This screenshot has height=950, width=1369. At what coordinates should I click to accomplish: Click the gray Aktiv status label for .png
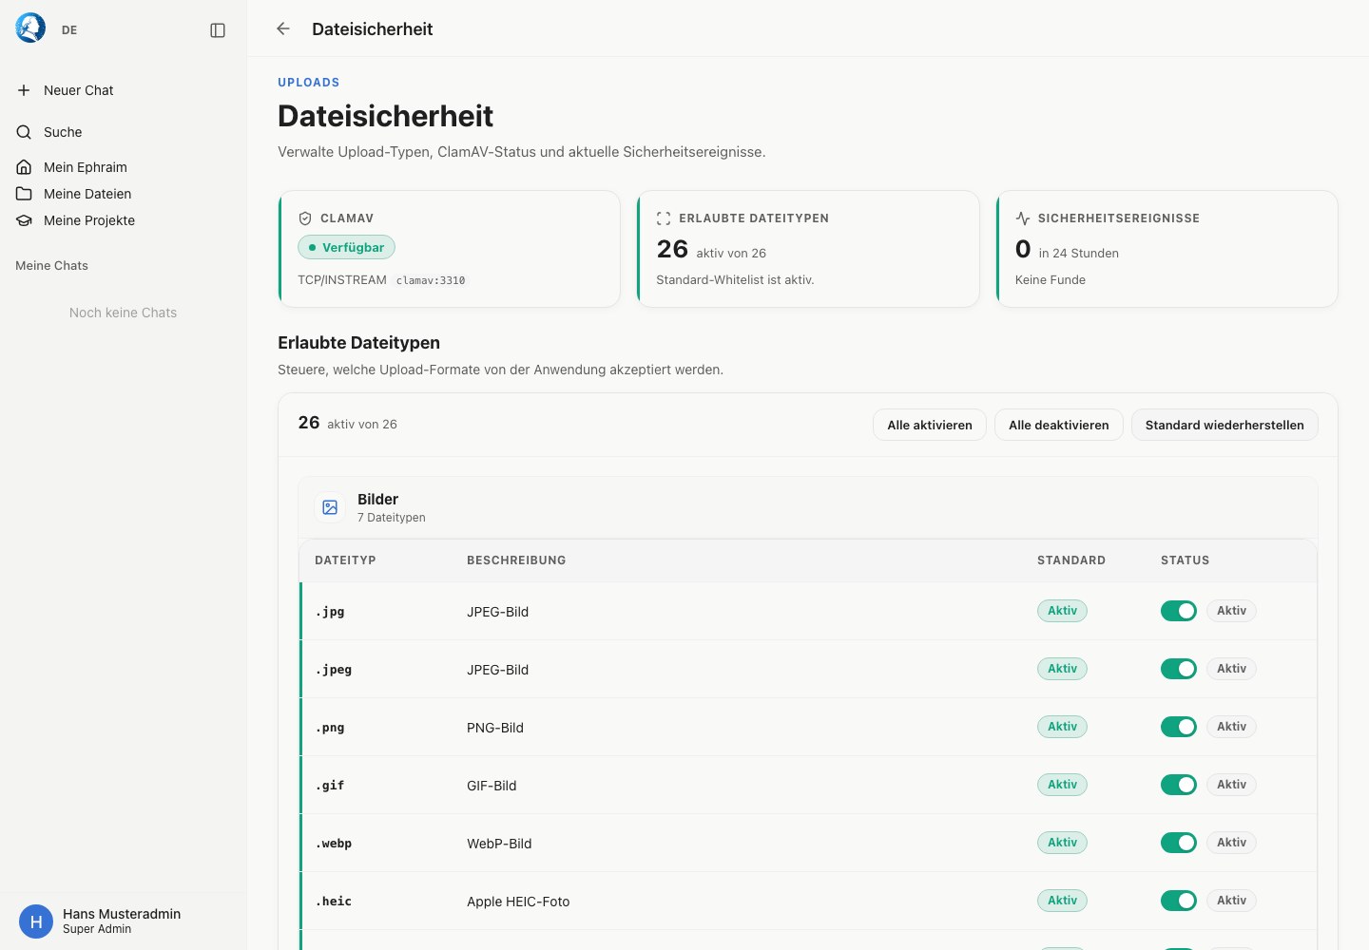1231,727
